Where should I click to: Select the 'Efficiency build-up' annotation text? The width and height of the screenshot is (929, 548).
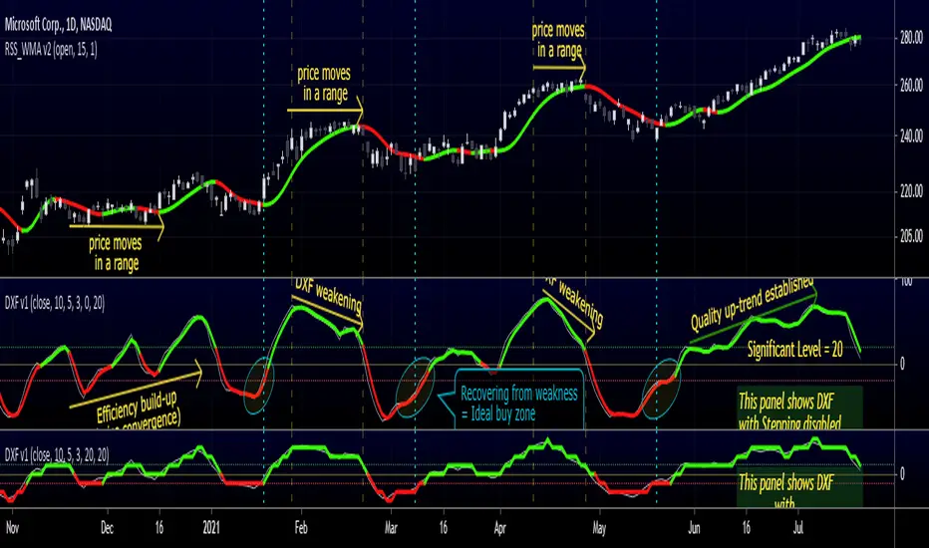point(137,407)
